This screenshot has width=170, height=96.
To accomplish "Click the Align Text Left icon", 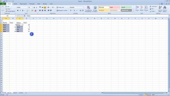I will pos(40,10).
